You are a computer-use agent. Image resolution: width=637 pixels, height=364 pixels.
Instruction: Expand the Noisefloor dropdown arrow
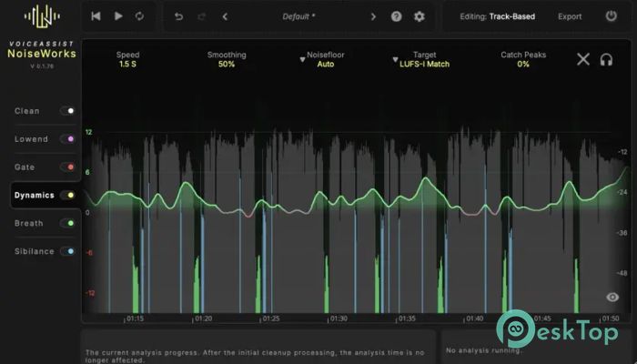point(302,60)
